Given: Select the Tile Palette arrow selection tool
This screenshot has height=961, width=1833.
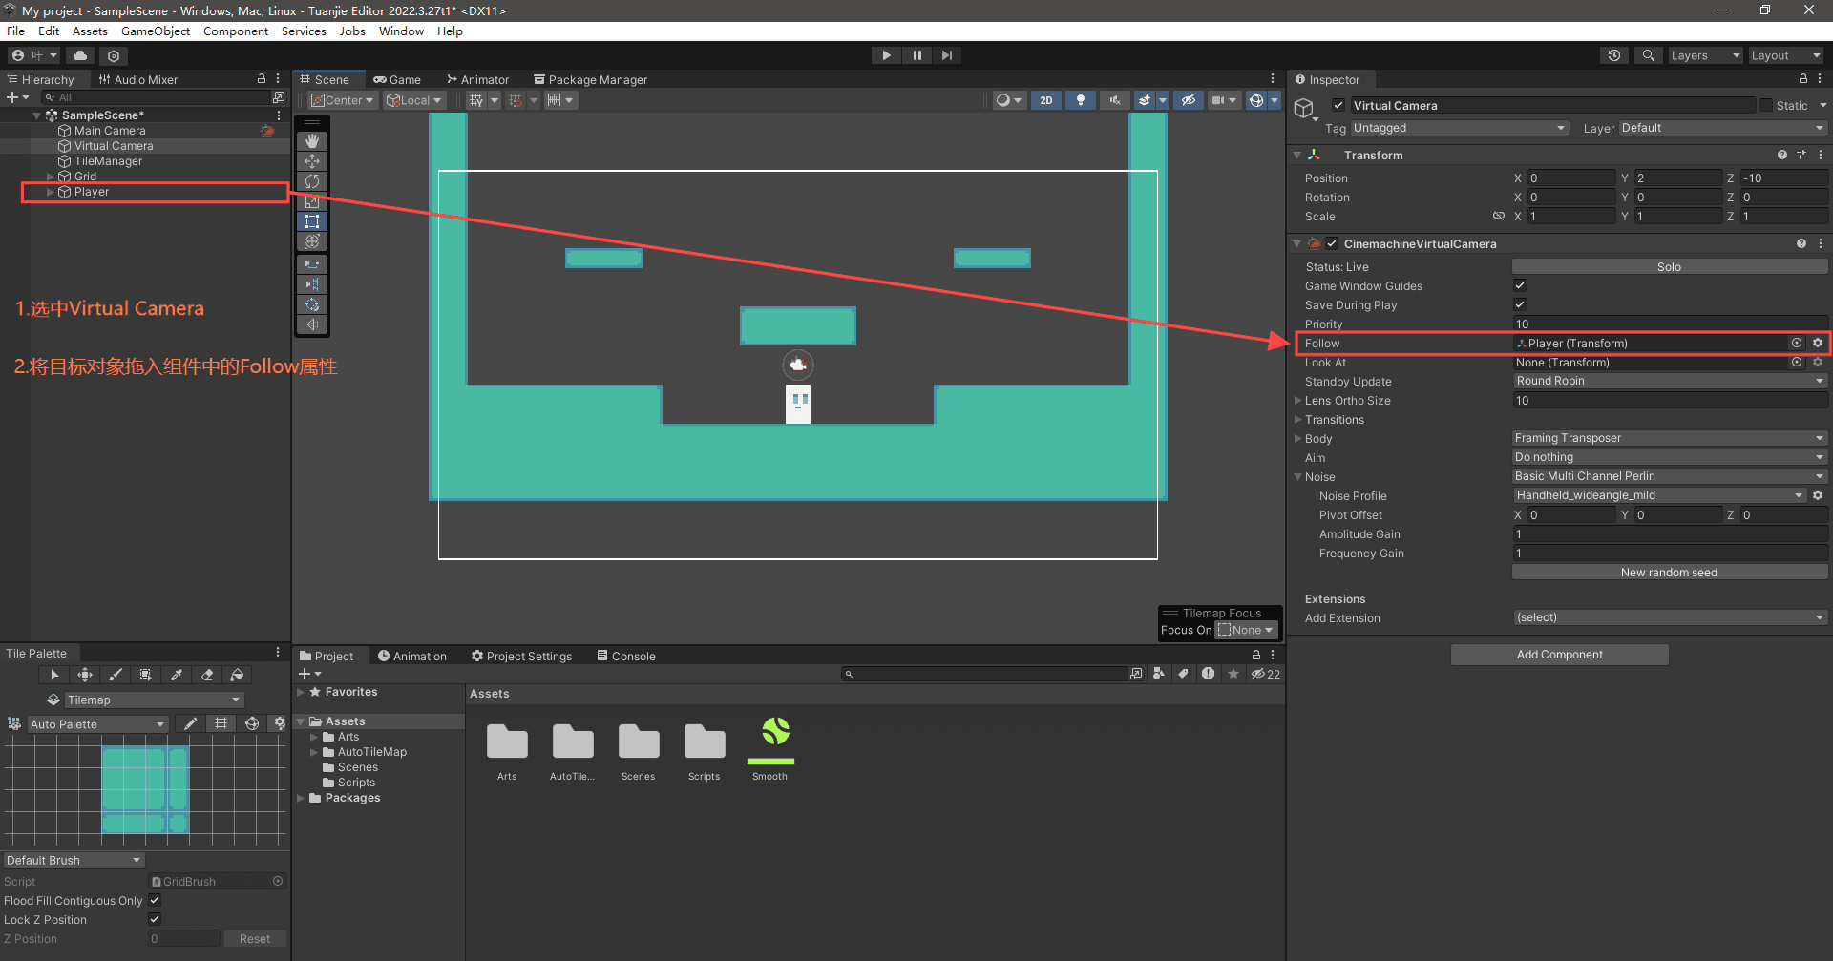Looking at the screenshot, I should pos(54,675).
